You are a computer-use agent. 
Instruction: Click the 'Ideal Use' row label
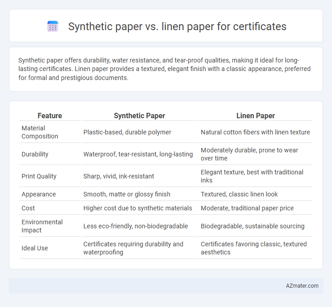(35, 248)
